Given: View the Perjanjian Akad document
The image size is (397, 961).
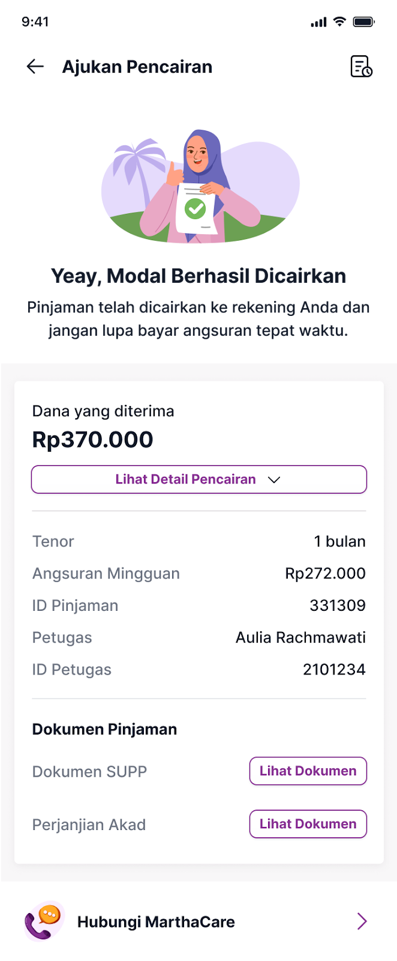Looking at the screenshot, I should pyautogui.click(x=308, y=824).
